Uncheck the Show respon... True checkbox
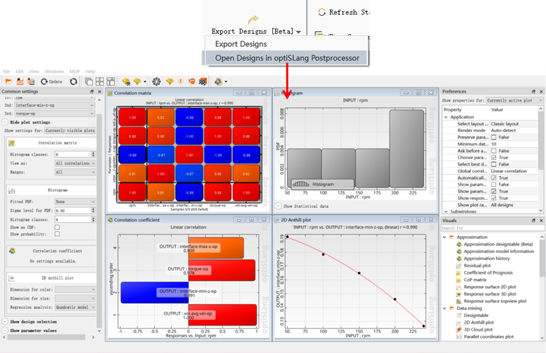This screenshot has height=353, width=546. click(494, 198)
